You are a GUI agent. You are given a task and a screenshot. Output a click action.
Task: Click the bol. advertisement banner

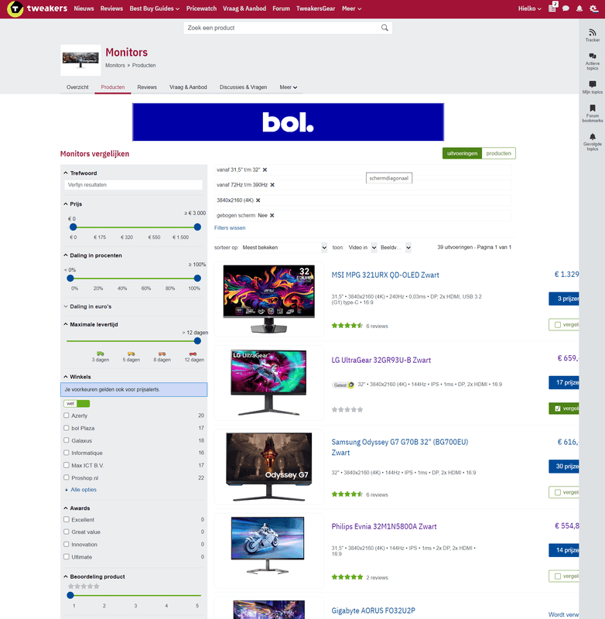(288, 122)
